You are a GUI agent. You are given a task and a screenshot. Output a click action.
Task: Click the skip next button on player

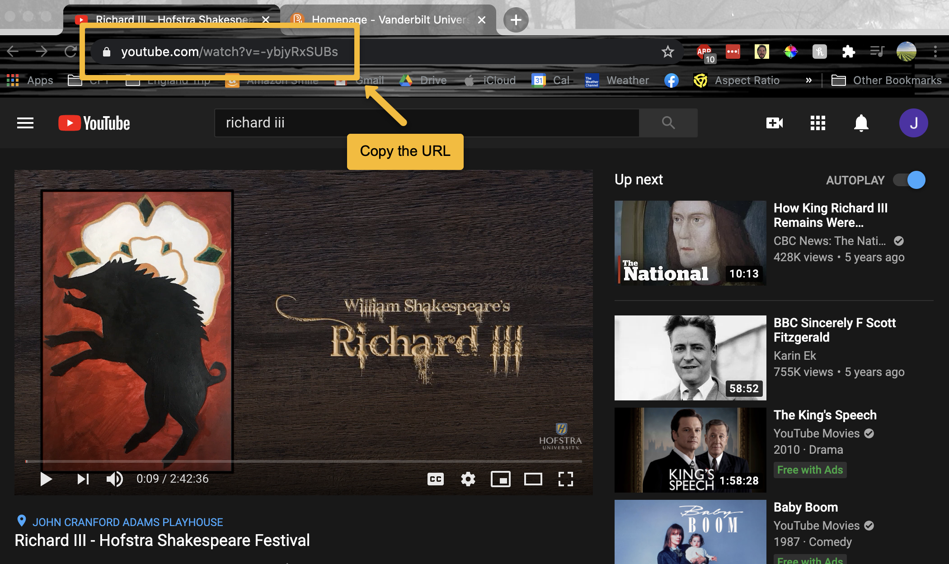click(x=80, y=479)
